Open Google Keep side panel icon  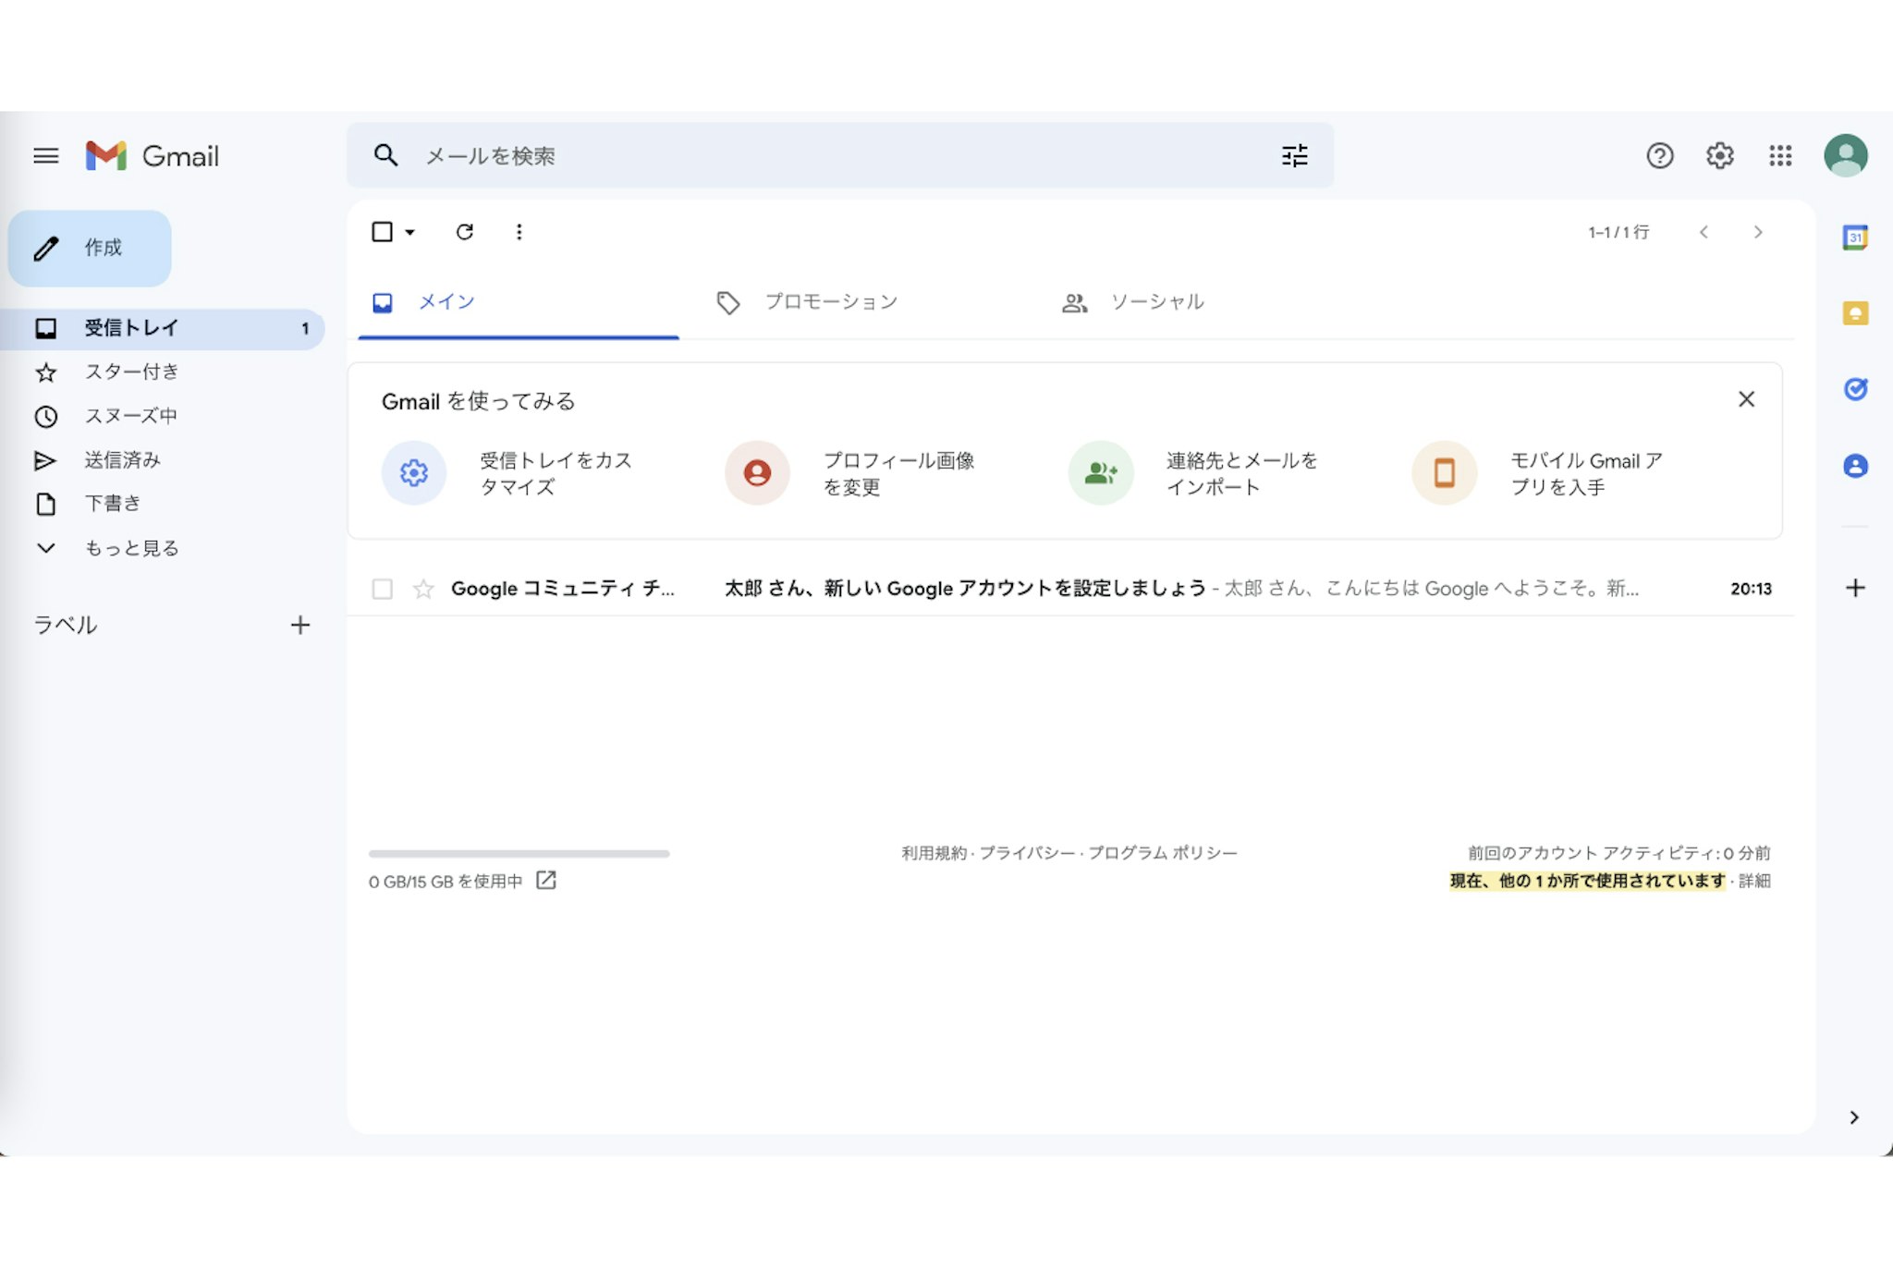1854,313
